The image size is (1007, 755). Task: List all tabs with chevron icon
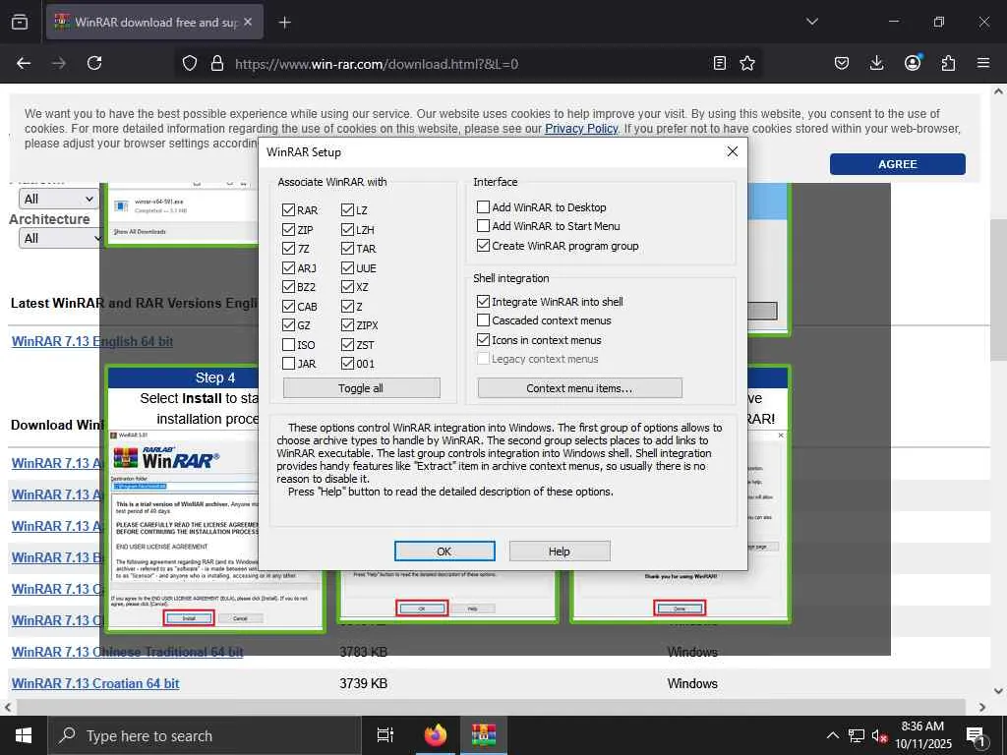(811, 22)
